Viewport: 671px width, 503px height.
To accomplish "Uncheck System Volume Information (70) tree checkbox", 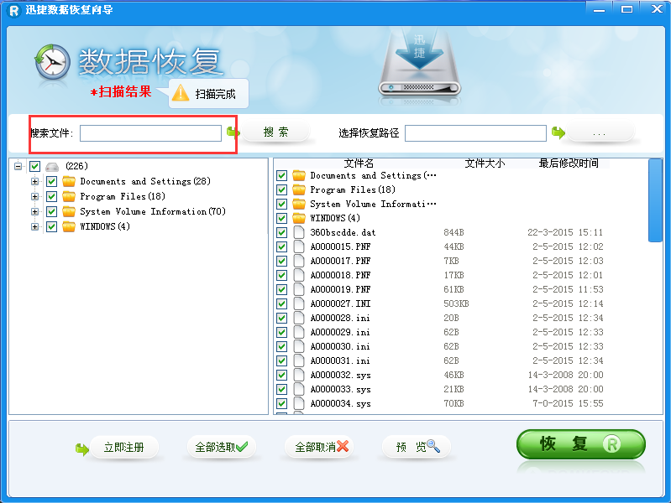I will point(52,211).
